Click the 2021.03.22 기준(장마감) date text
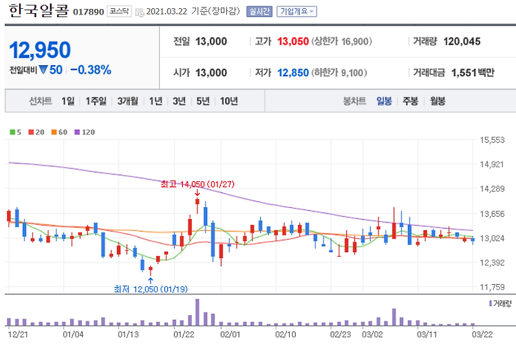The height and width of the screenshot is (344, 516). tap(193, 12)
